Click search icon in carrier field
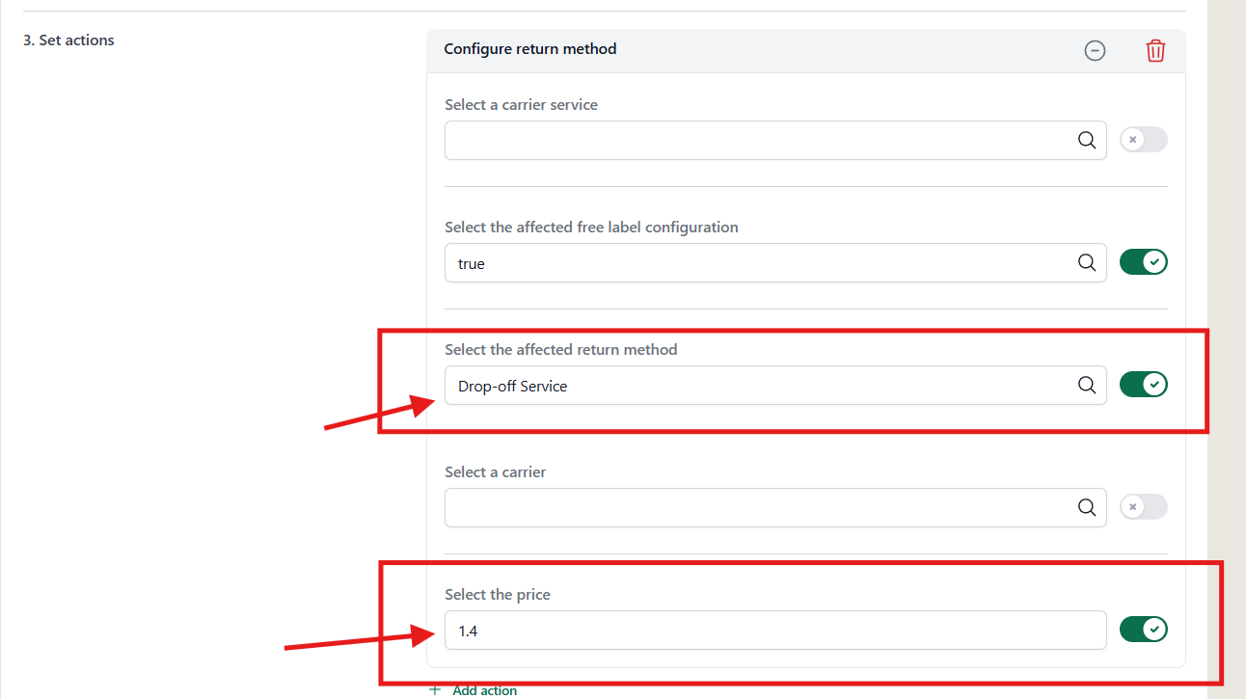1246x699 pixels. click(x=1087, y=507)
